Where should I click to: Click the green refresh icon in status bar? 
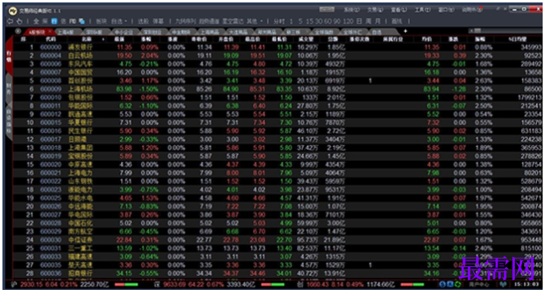click(458, 284)
